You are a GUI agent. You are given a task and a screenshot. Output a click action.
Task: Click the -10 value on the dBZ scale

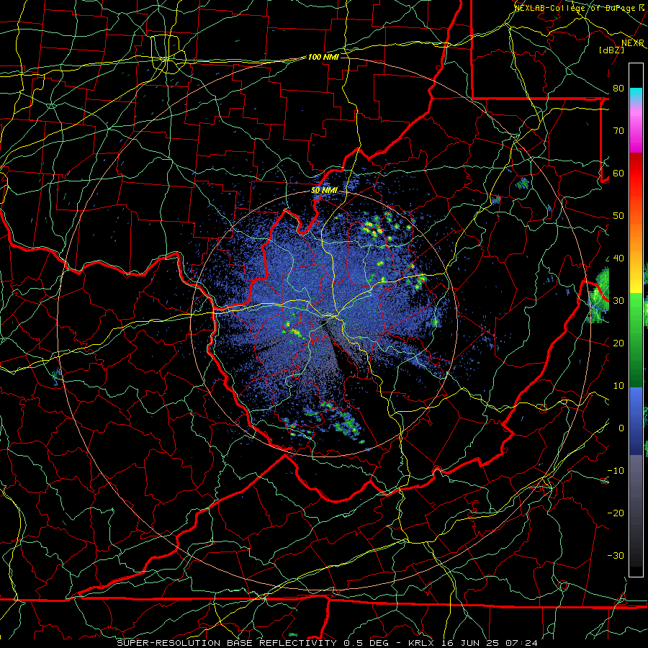click(x=616, y=471)
